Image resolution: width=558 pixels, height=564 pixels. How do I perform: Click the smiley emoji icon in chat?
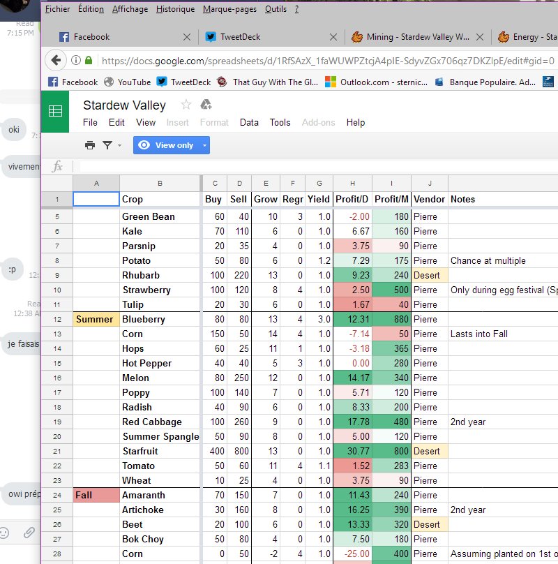pyautogui.click(x=4, y=533)
